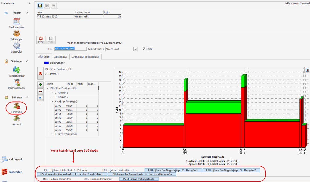Switch to the Laugardagar tab
Viewport: 310px width, 182px height.
click(61, 57)
